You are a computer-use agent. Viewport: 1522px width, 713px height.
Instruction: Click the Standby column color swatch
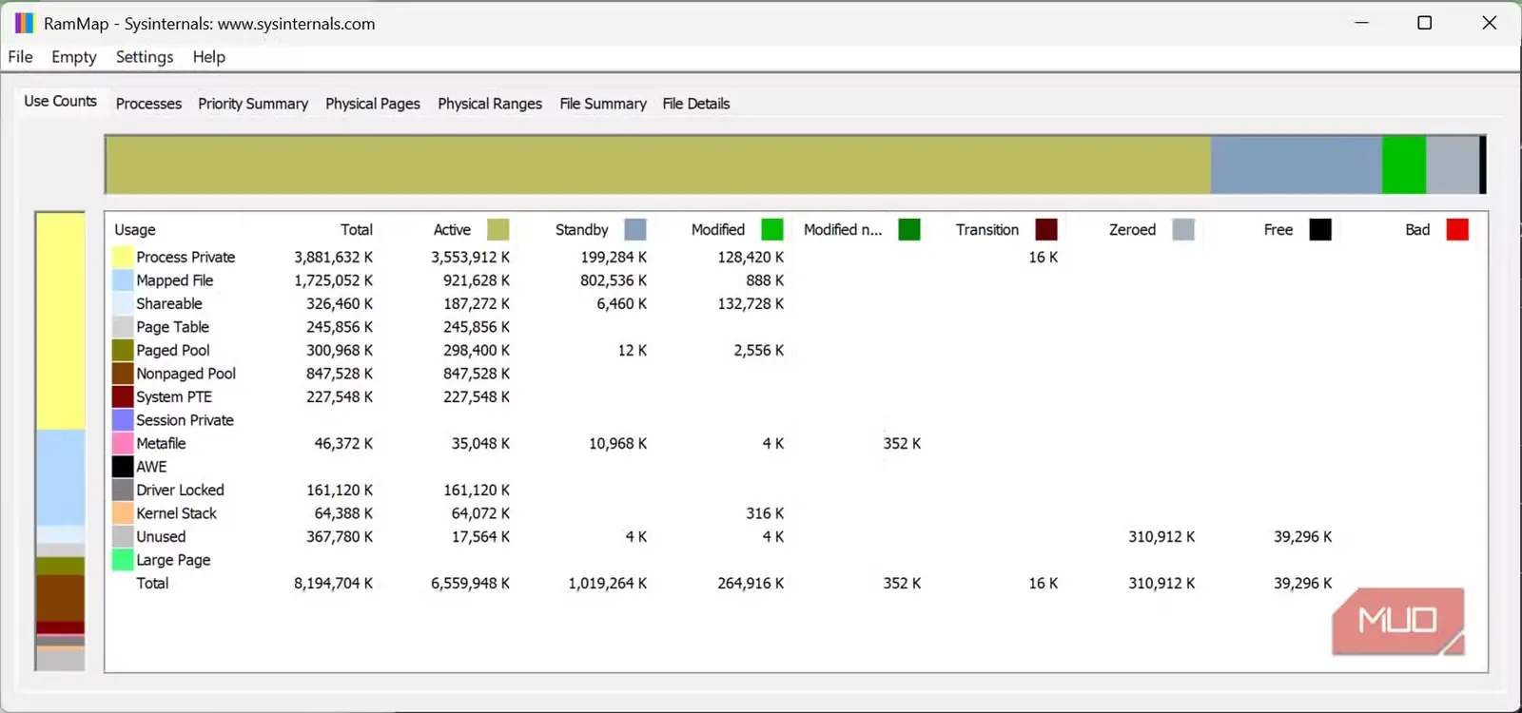635,229
